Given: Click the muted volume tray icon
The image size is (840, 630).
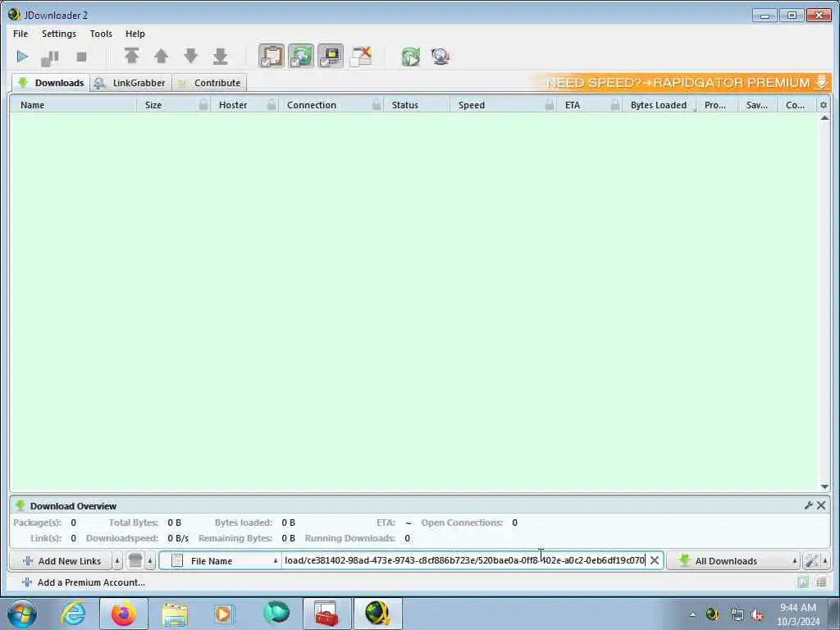Looking at the screenshot, I should 757,615.
